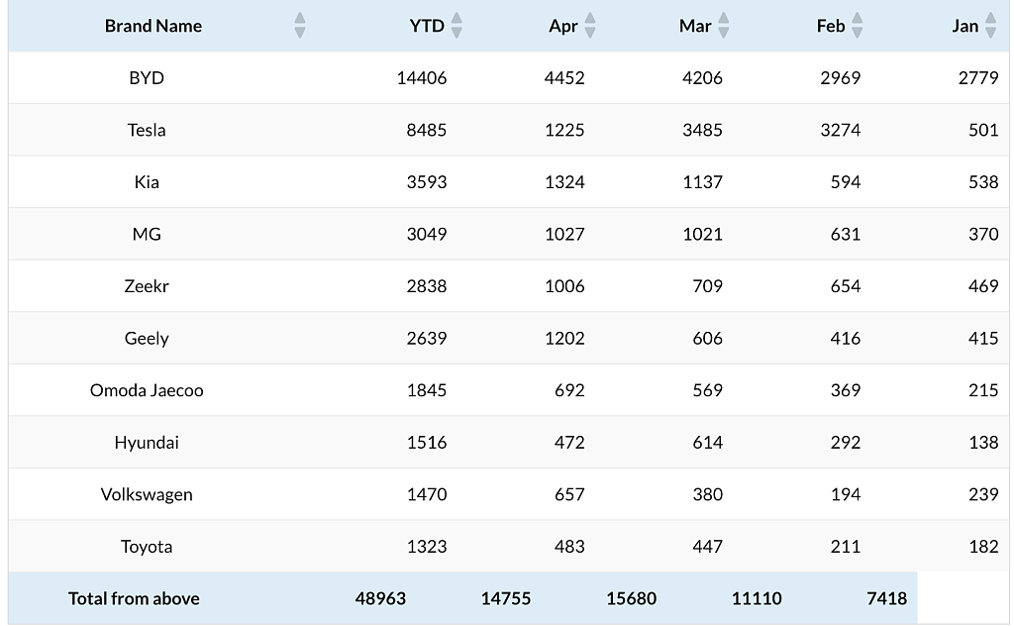Viewport: 1014px width, 626px height.
Task: Click Kia March value 1137
Action: pos(702,181)
